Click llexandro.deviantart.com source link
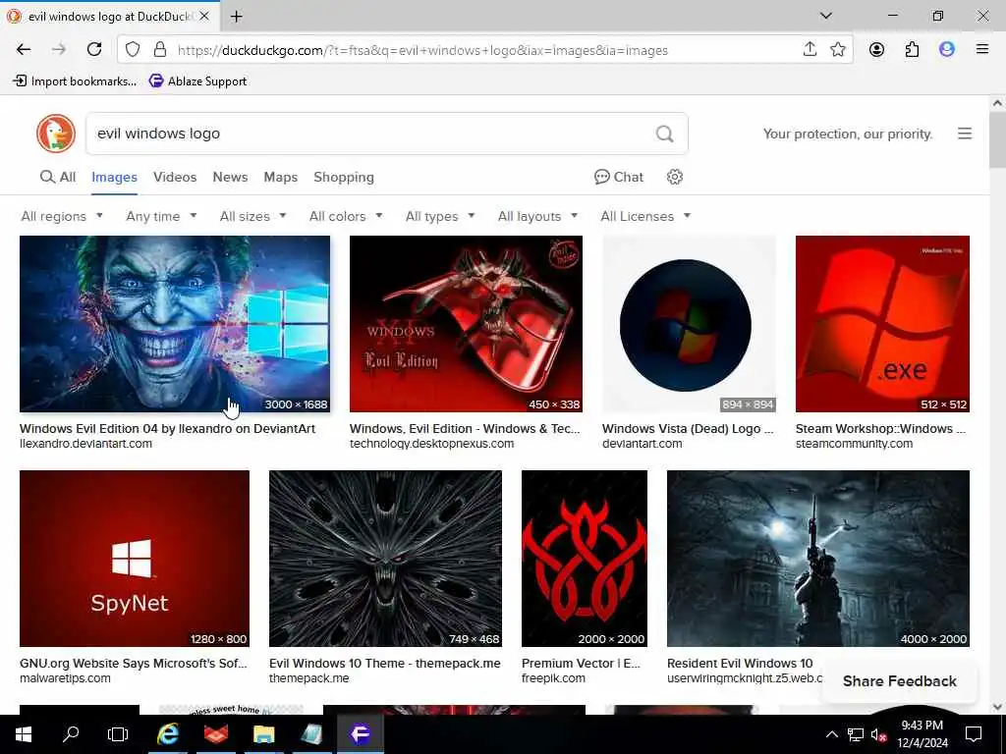This screenshot has height=754, width=1006. [x=86, y=444]
